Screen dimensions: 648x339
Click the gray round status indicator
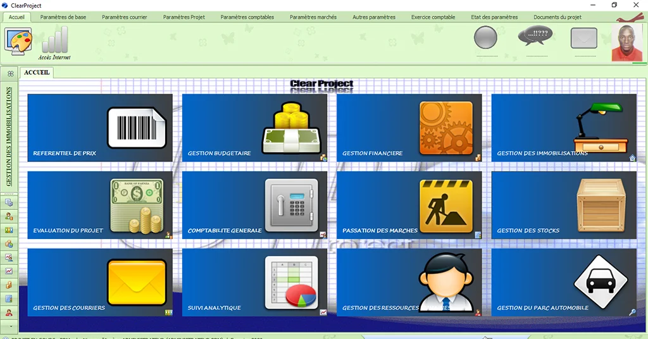click(x=485, y=37)
